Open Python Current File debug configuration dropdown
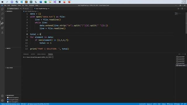The width and height of the screenshot is (187, 105). pos(14,8)
